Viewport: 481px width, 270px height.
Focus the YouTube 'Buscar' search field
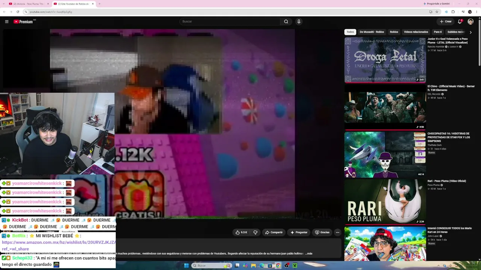(x=230, y=22)
